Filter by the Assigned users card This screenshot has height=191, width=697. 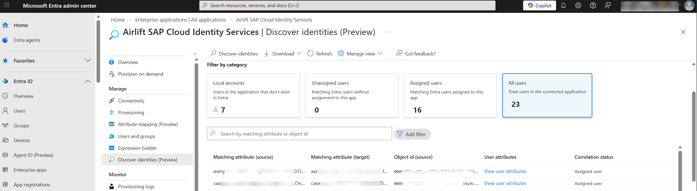pos(450,95)
